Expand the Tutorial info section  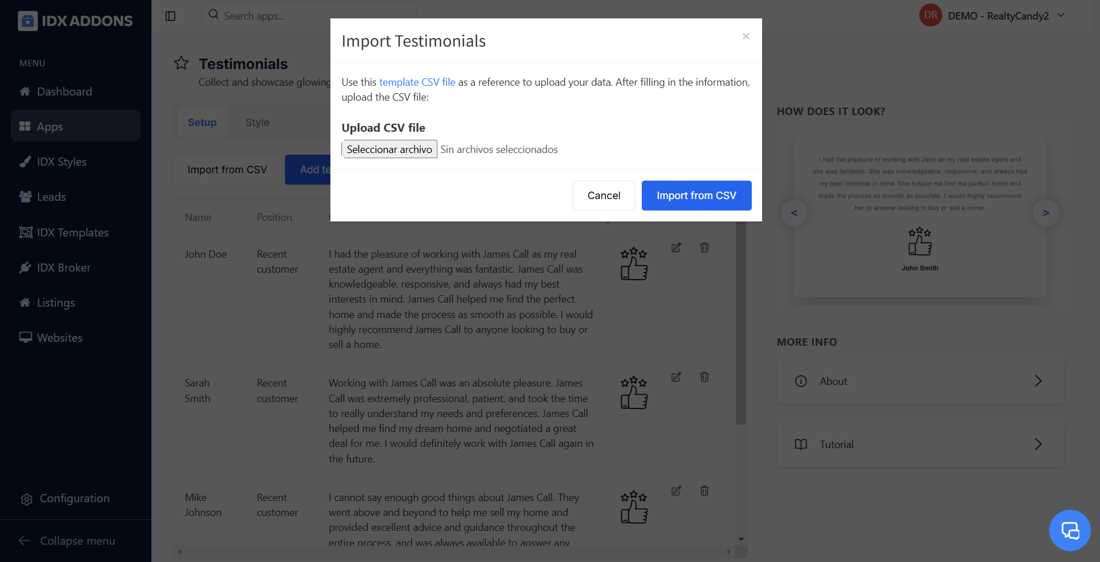click(x=920, y=445)
